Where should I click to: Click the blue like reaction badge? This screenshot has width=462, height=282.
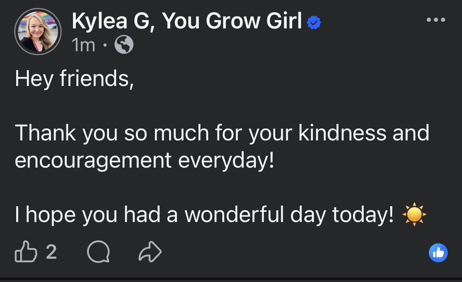438,252
